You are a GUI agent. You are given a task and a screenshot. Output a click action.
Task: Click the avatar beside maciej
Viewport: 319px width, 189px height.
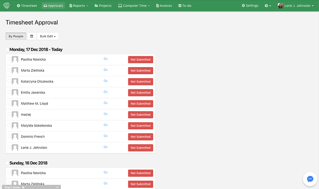tap(15, 115)
